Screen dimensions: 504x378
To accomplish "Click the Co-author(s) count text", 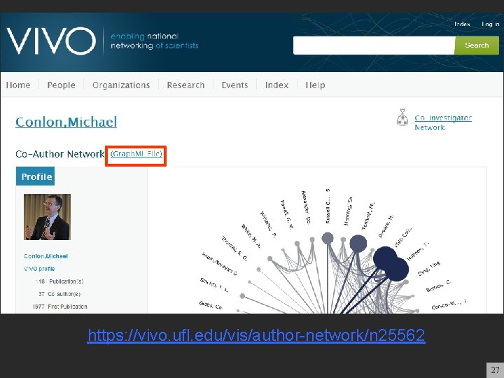I will (x=59, y=294).
